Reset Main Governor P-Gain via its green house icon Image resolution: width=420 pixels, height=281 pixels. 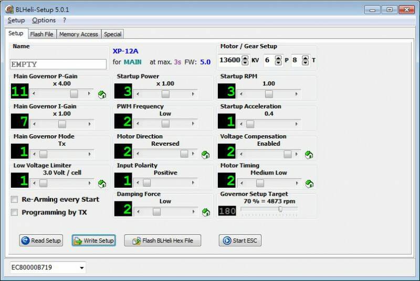click(x=102, y=95)
